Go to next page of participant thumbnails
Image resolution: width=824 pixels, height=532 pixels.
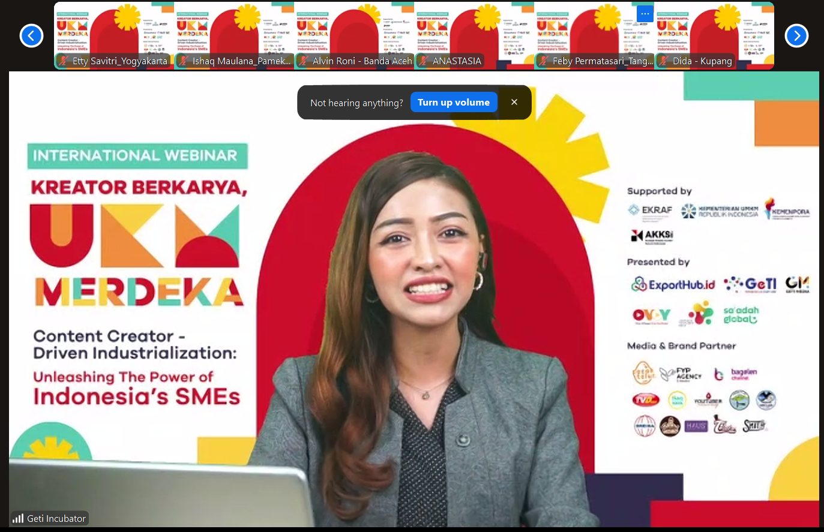[796, 36]
